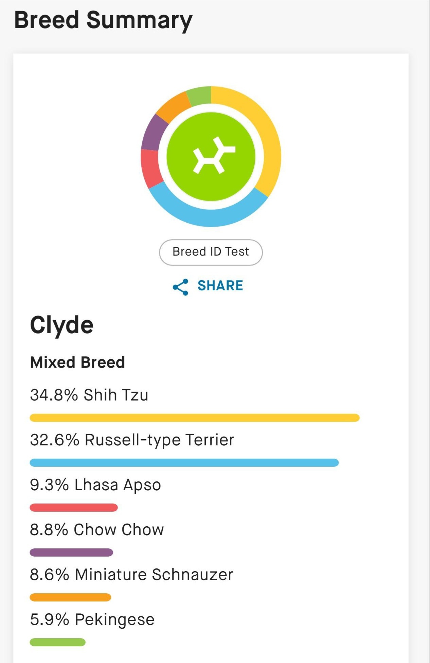Click the red Lhasa Apso percentage bar
This screenshot has height=663, width=430.
coord(74,508)
